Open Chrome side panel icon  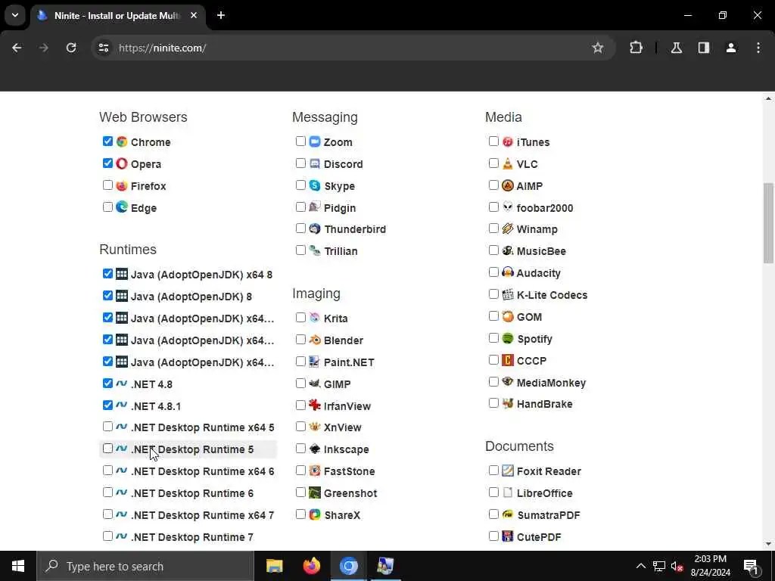pyautogui.click(x=704, y=48)
